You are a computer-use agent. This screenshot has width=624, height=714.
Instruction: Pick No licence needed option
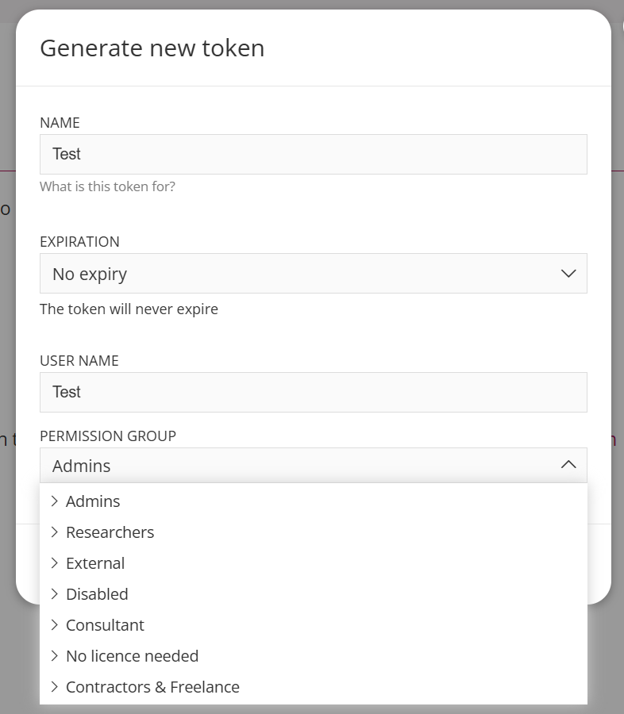[132, 656]
